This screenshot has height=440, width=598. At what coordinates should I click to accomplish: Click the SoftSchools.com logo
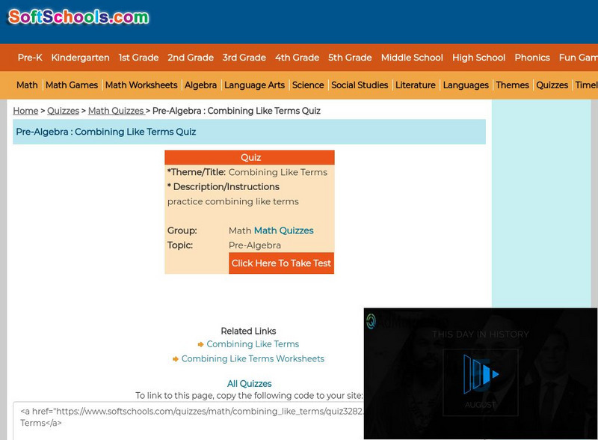(x=78, y=17)
